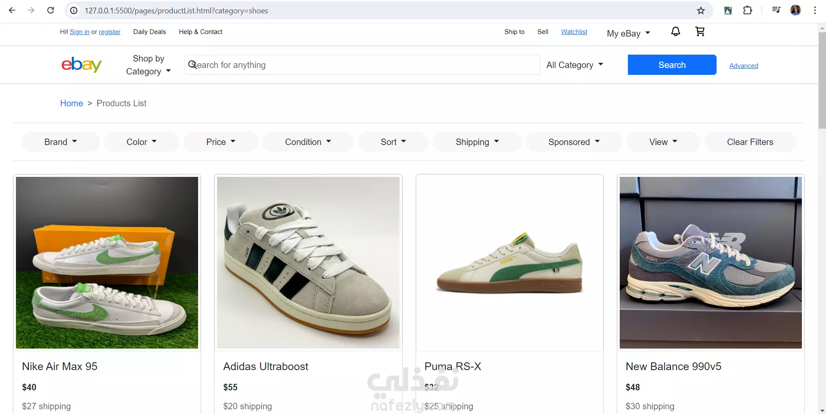Open notifications bell icon

click(x=676, y=31)
